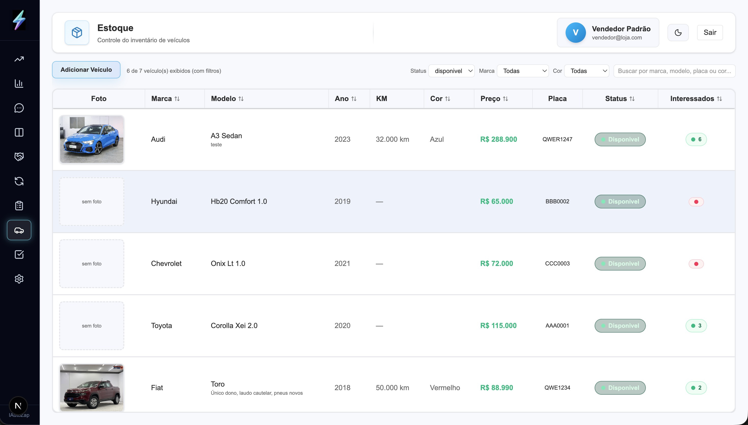This screenshot has height=425, width=748.
Task: Click the Sair button to log out
Action: click(x=710, y=32)
